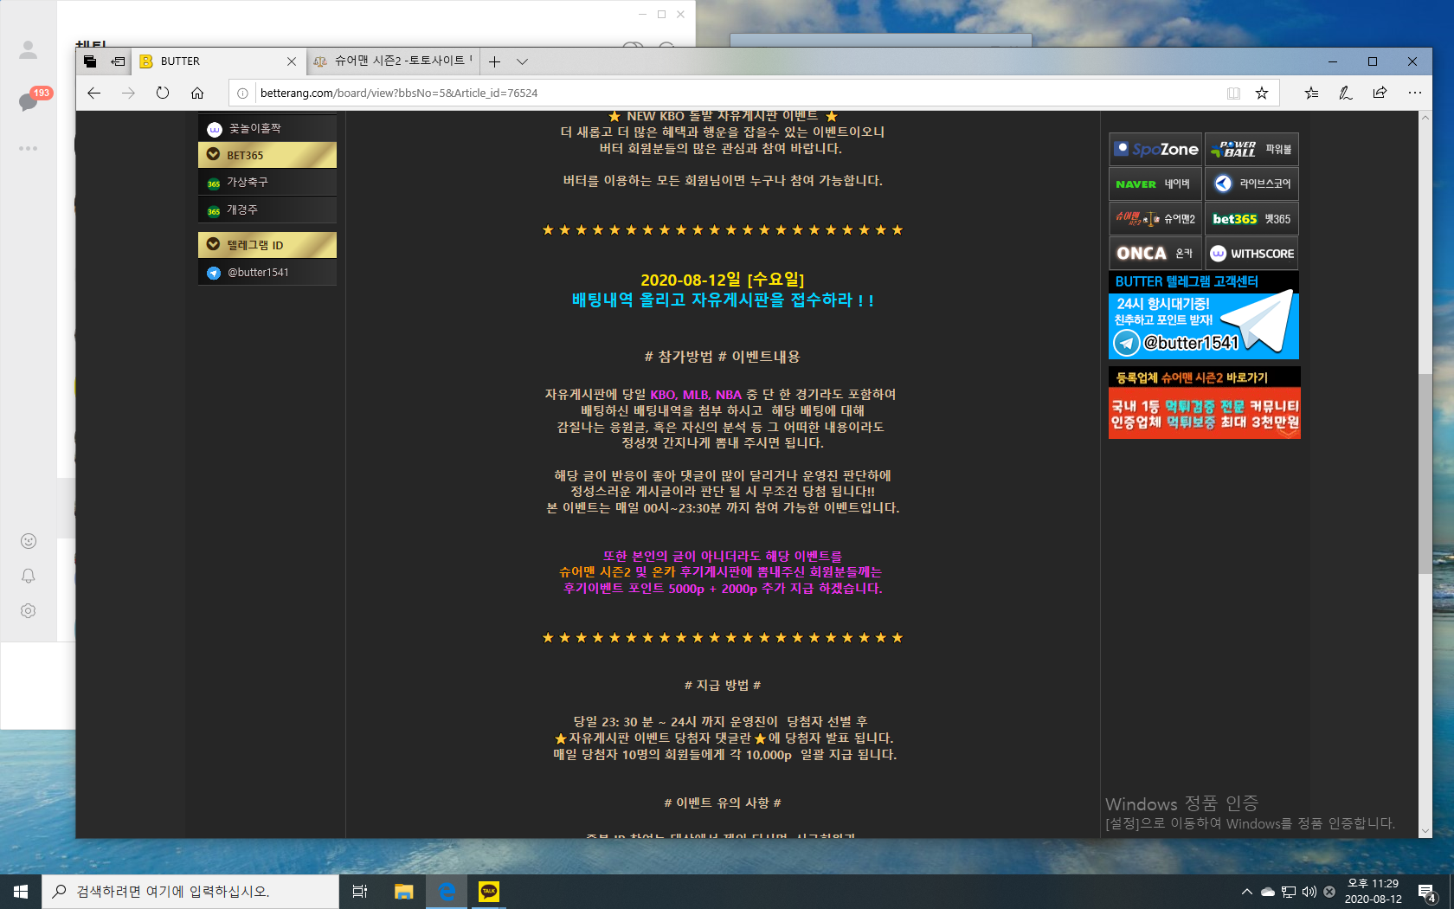Click the SpoZone banner button
Viewport: 1454px width, 909px height.
point(1155,149)
